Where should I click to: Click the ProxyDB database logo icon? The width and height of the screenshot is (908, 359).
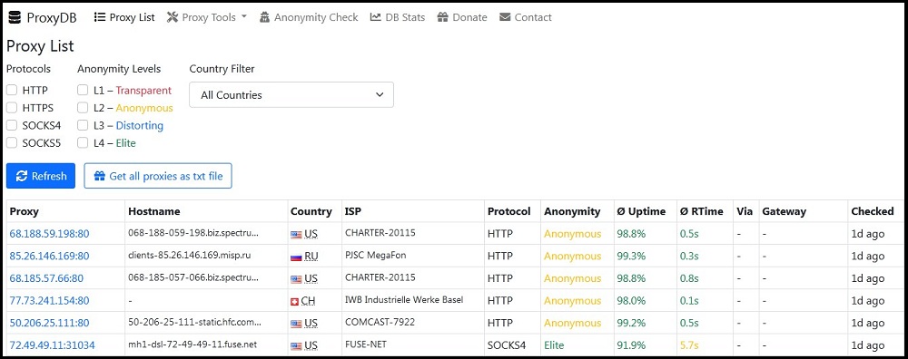15,17
